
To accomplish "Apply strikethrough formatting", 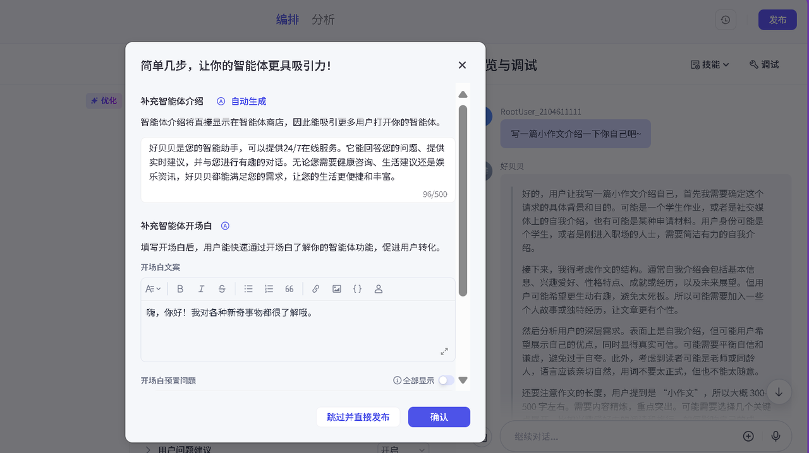I will [x=222, y=289].
